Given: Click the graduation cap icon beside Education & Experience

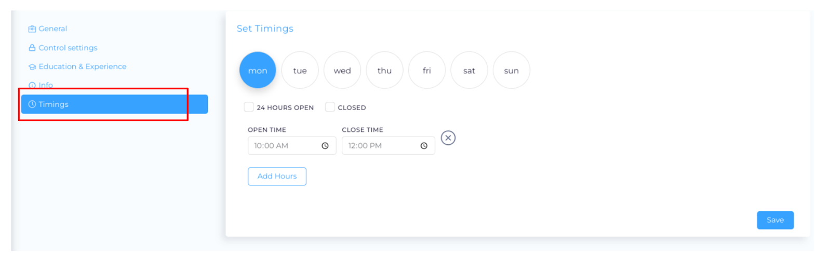Looking at the screenshot, I should [32, 67].
